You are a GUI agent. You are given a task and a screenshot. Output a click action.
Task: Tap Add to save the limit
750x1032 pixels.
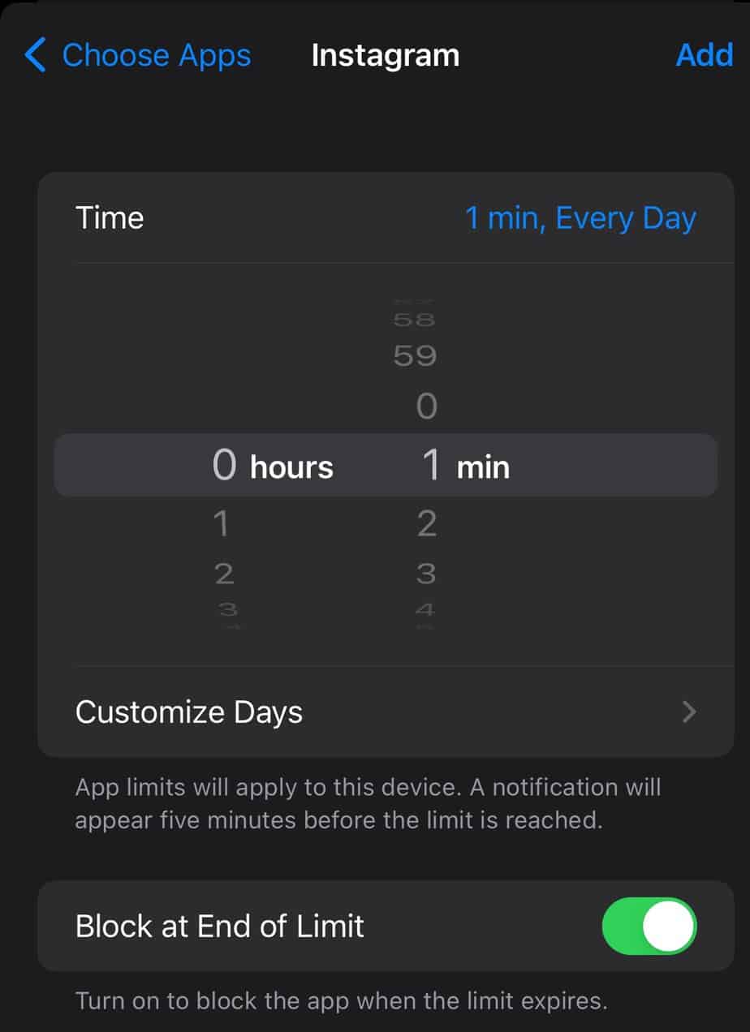pos(705,55)
